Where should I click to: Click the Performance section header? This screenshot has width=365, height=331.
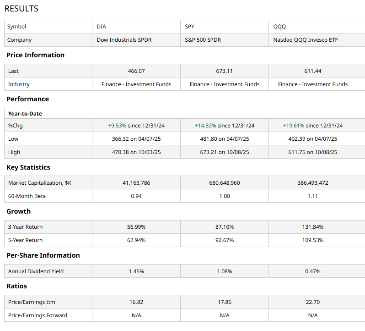[x=27, y=99]
